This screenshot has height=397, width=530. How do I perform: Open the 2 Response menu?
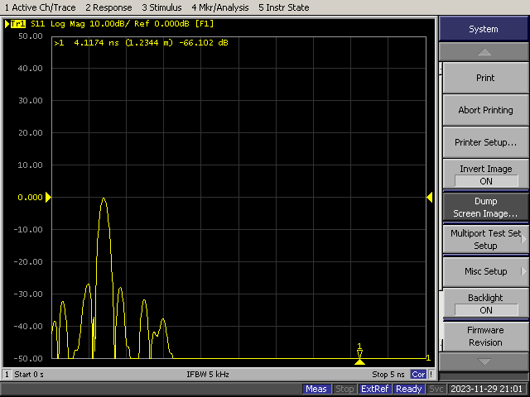(108, 7)
